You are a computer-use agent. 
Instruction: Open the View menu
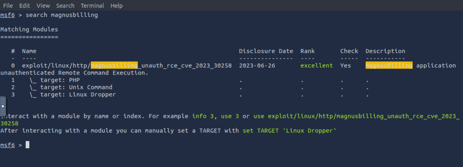click(43, 6)
